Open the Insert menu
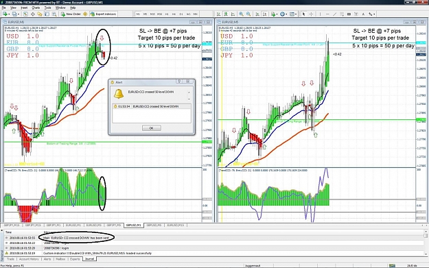This screenshot has height=268, width=429. pos(24,8)
